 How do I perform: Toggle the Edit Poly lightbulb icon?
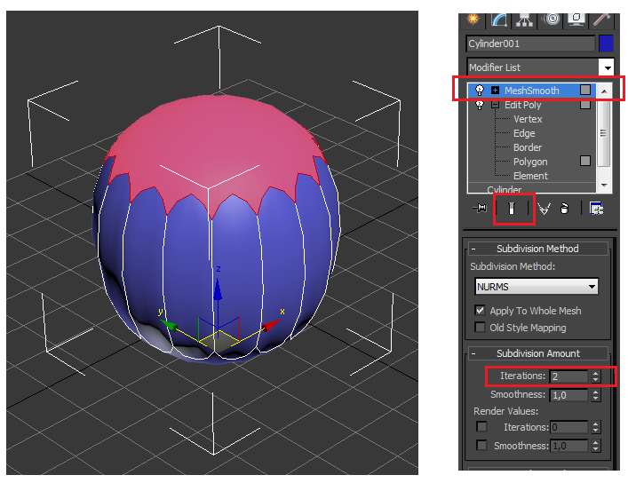pyautogui.click(x=480, y=105)
